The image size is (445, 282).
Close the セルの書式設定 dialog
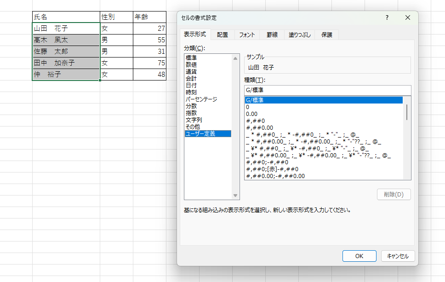coord(407,18)
